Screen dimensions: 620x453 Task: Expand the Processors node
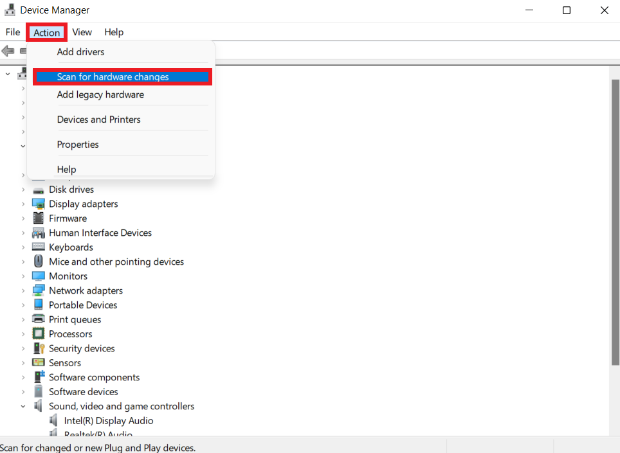[x=23, y=333]
